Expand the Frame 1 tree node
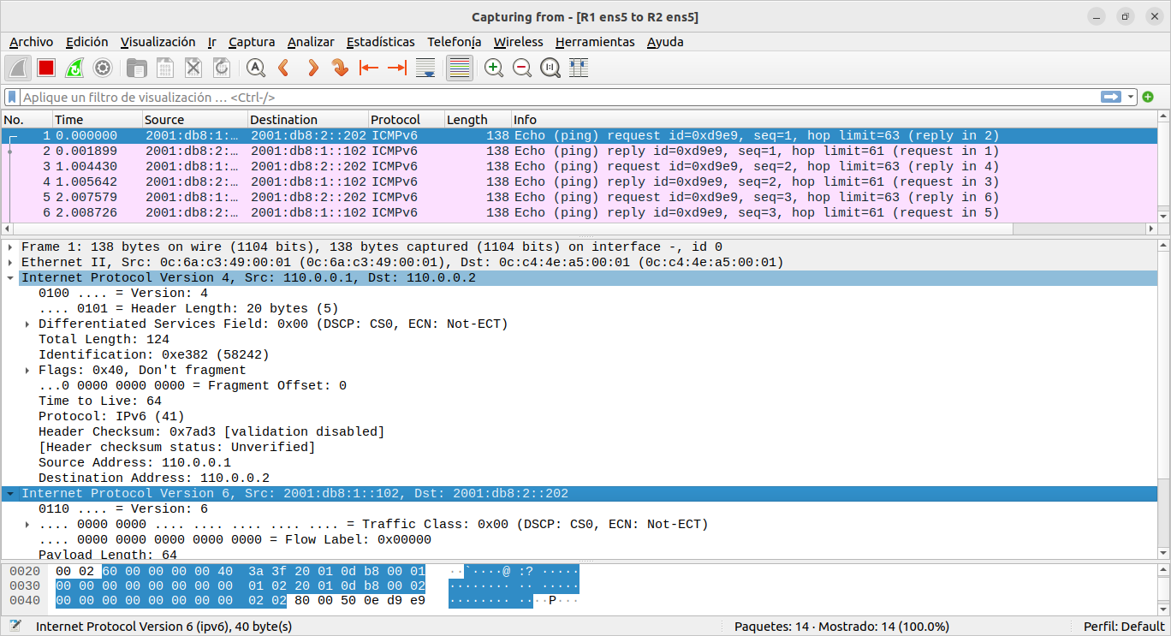 point(10,247)
